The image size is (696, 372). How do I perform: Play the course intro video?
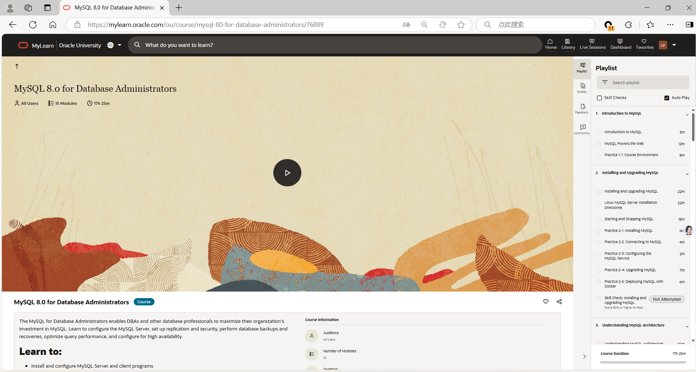287,173
